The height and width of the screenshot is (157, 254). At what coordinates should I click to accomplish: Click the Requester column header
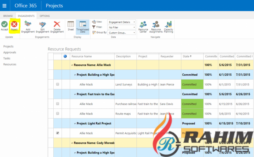167,56
